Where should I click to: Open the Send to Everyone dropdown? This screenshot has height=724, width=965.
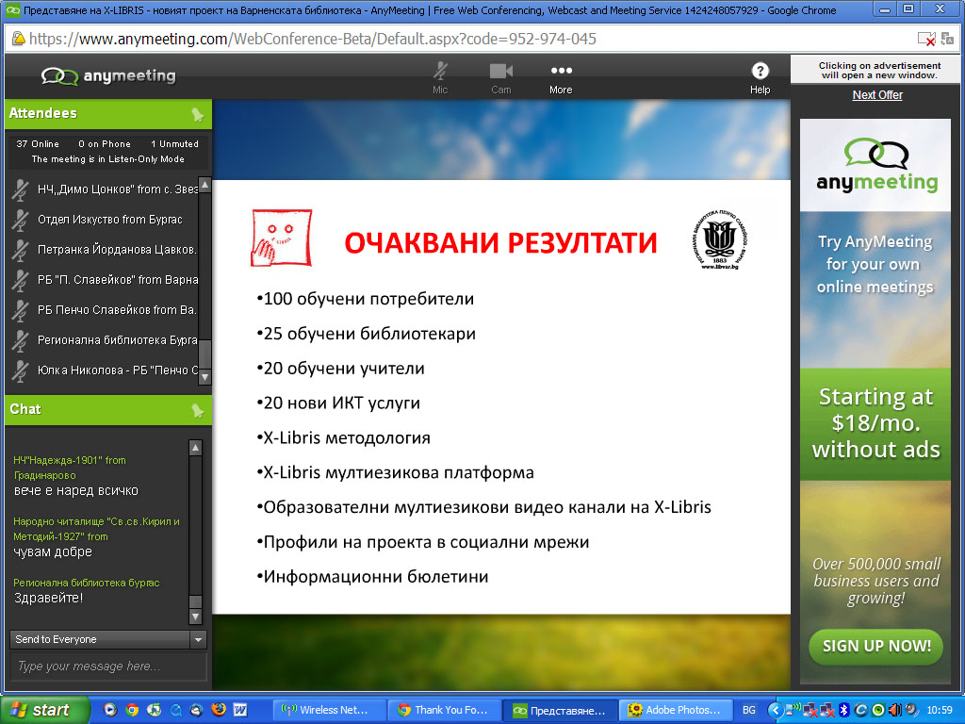tap(108, 640)
